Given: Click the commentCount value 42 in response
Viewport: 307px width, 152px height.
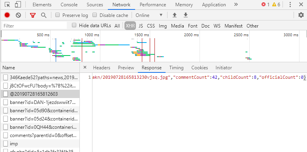Looking at the screenshot, I should click(x=215, y=77).
